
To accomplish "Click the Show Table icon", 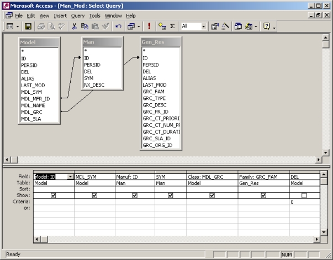I will [x=162, y=26].
